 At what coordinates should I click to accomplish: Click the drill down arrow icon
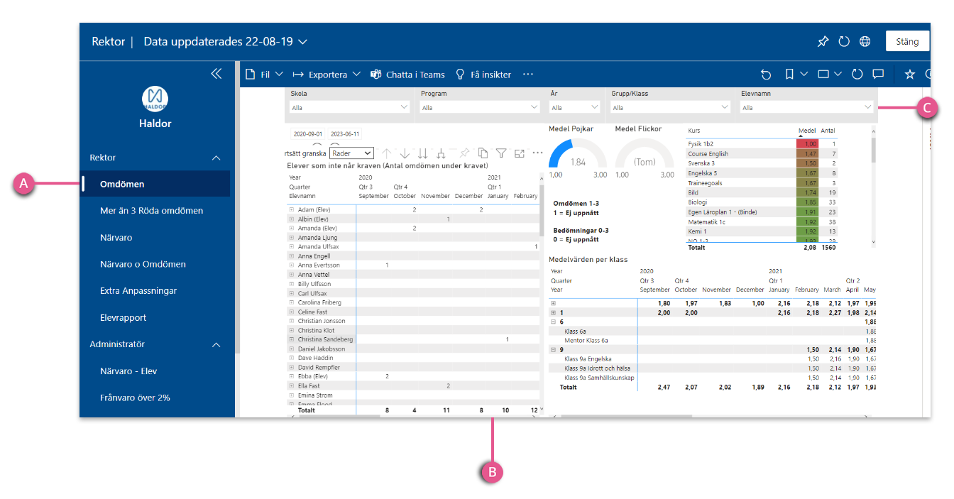pos(405,153)
